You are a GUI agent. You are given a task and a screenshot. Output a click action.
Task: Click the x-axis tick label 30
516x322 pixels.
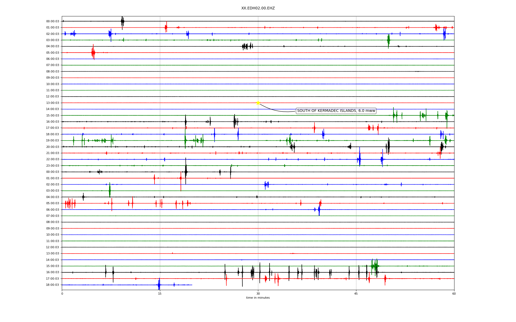[258, 294]
